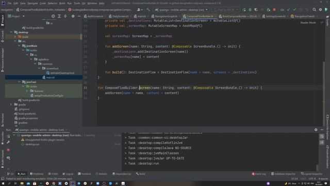
Task: Expand the build folder under desktop
Action: pyautogui.click(x=15, y=37)
